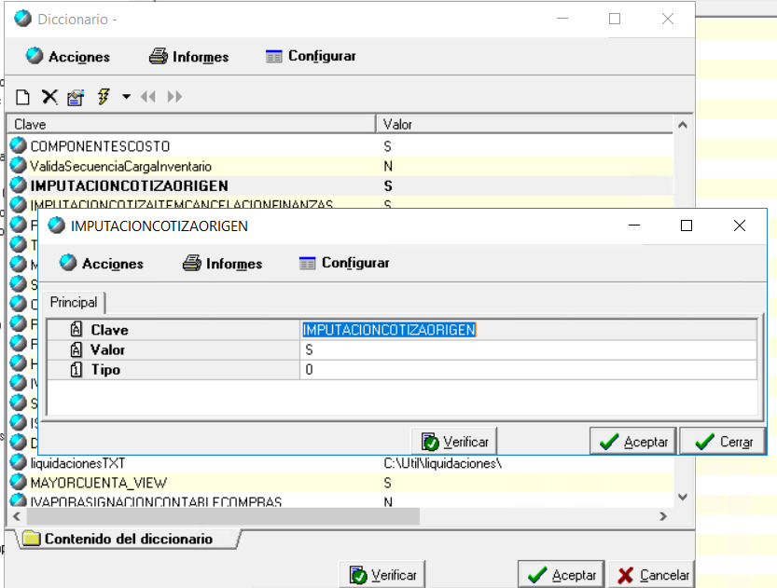Click Cerrar button in the dialog
This screenshot has width=777, height=588.
(723, 442)
